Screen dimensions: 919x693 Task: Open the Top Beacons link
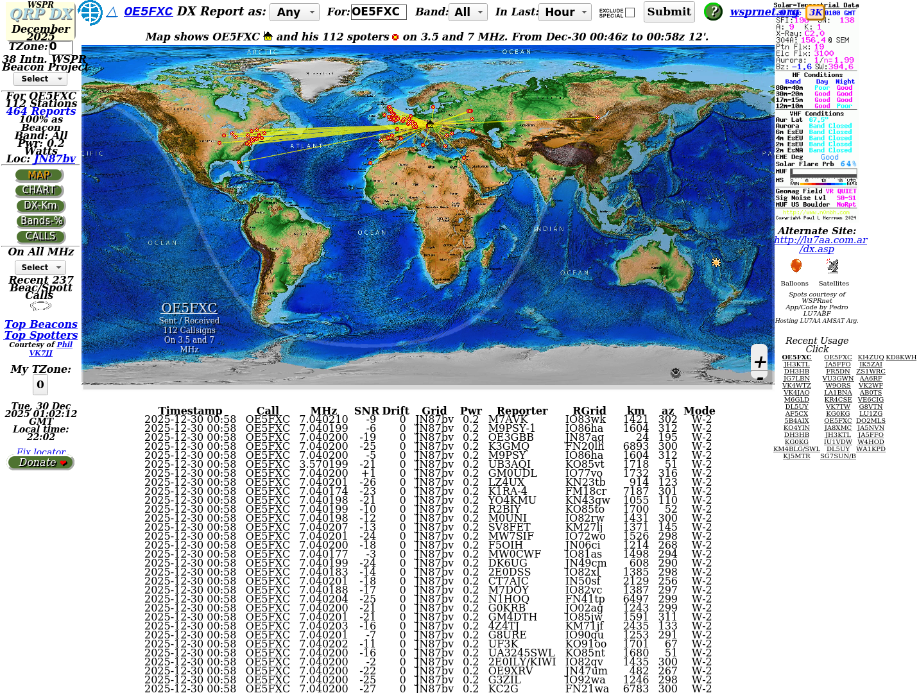coord(41,325)
